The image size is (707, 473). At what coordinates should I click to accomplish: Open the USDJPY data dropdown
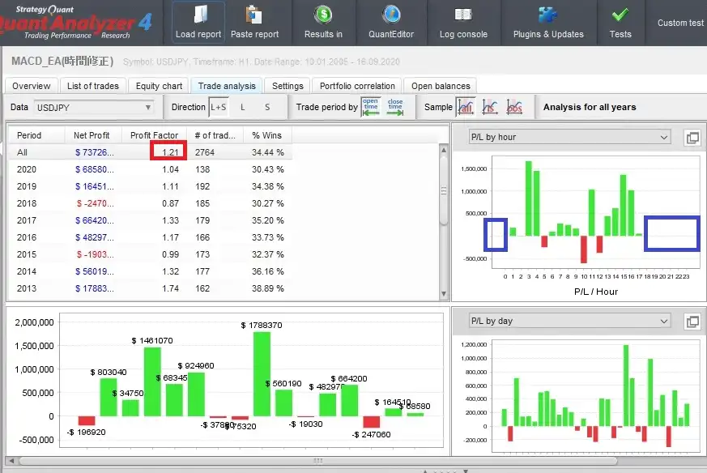[94, 107]
